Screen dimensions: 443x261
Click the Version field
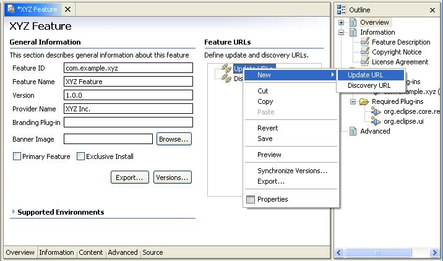point(128,95)
